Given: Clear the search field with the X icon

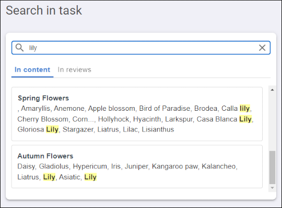Looking at the screenshot, I should pyautogui.click(x=262, y=48).
